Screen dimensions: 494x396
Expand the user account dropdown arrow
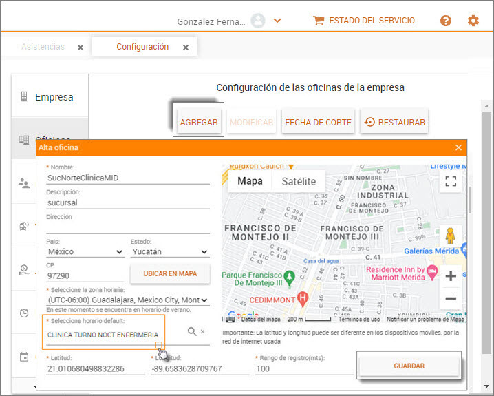pos(277,21)
